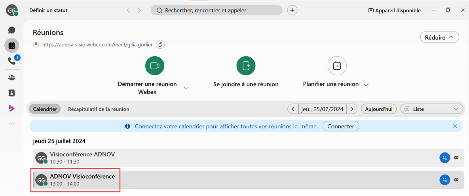Select the Meetings calendar sidebar icon
Image resolution: width=469 pixels, height=196 pixels.
pyautogui.click(x=11, y=46)
